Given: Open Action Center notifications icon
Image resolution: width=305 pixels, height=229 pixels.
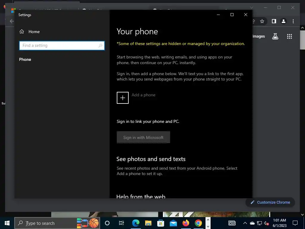Looking at the screenshot, I should [x=295, y=223].
